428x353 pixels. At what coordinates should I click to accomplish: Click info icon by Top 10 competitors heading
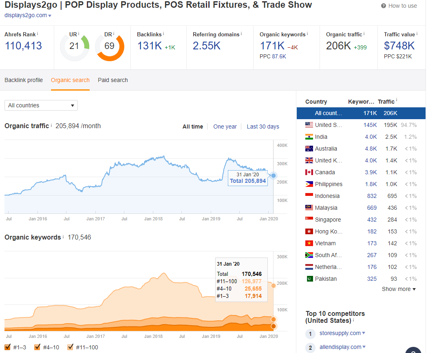[353, 320]
